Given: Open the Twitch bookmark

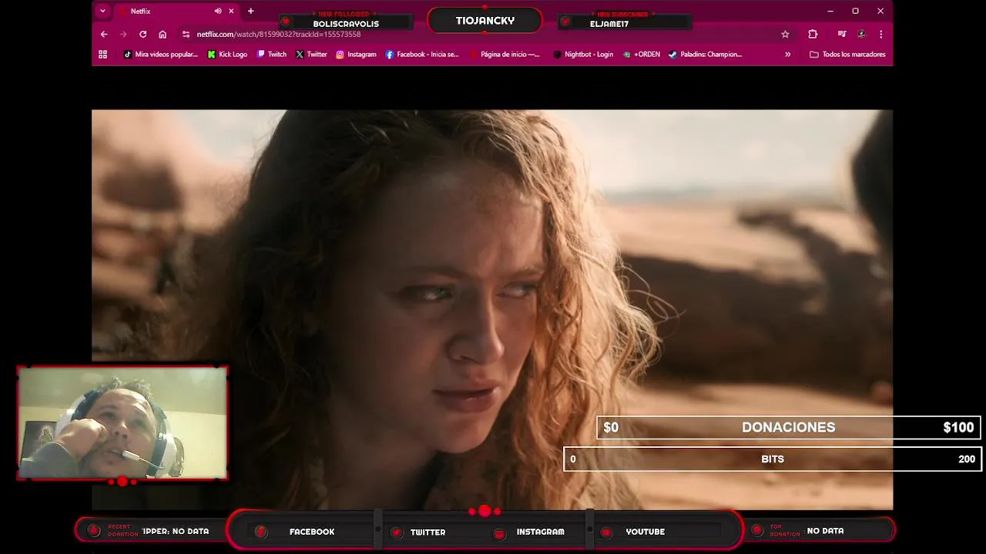Looking at the screenshot, I should [272, 55].
